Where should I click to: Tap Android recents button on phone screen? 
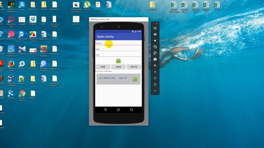coord(131,110)
